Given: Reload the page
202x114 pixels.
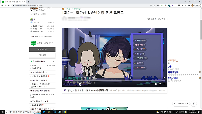Looking at the screenshot, I should [9, 5].
